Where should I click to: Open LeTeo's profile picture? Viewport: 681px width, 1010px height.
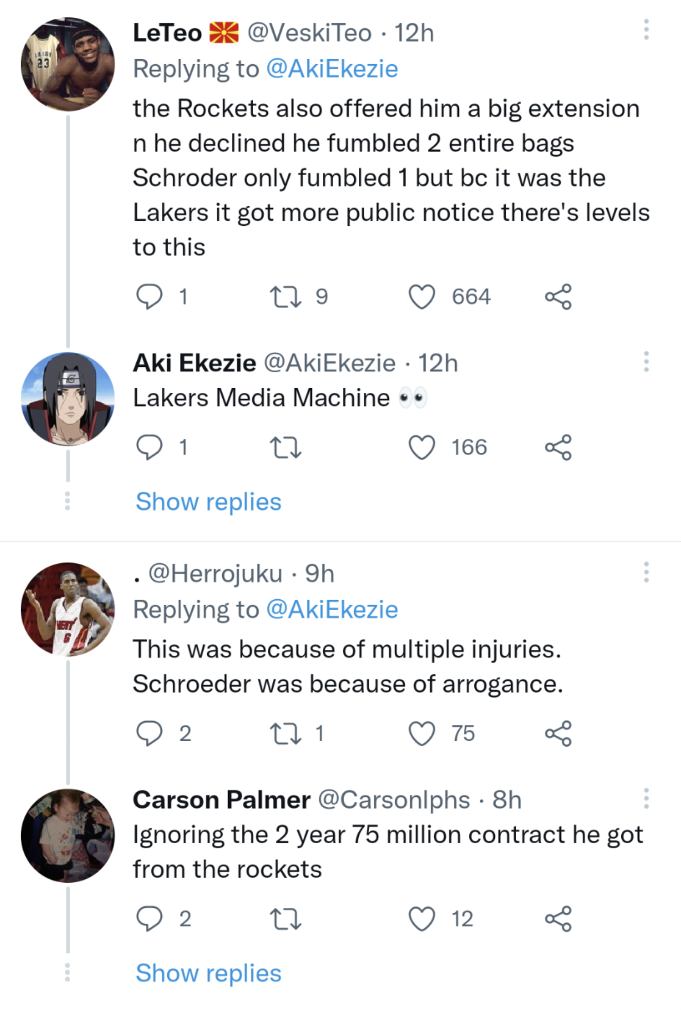[x=68, y=64]
